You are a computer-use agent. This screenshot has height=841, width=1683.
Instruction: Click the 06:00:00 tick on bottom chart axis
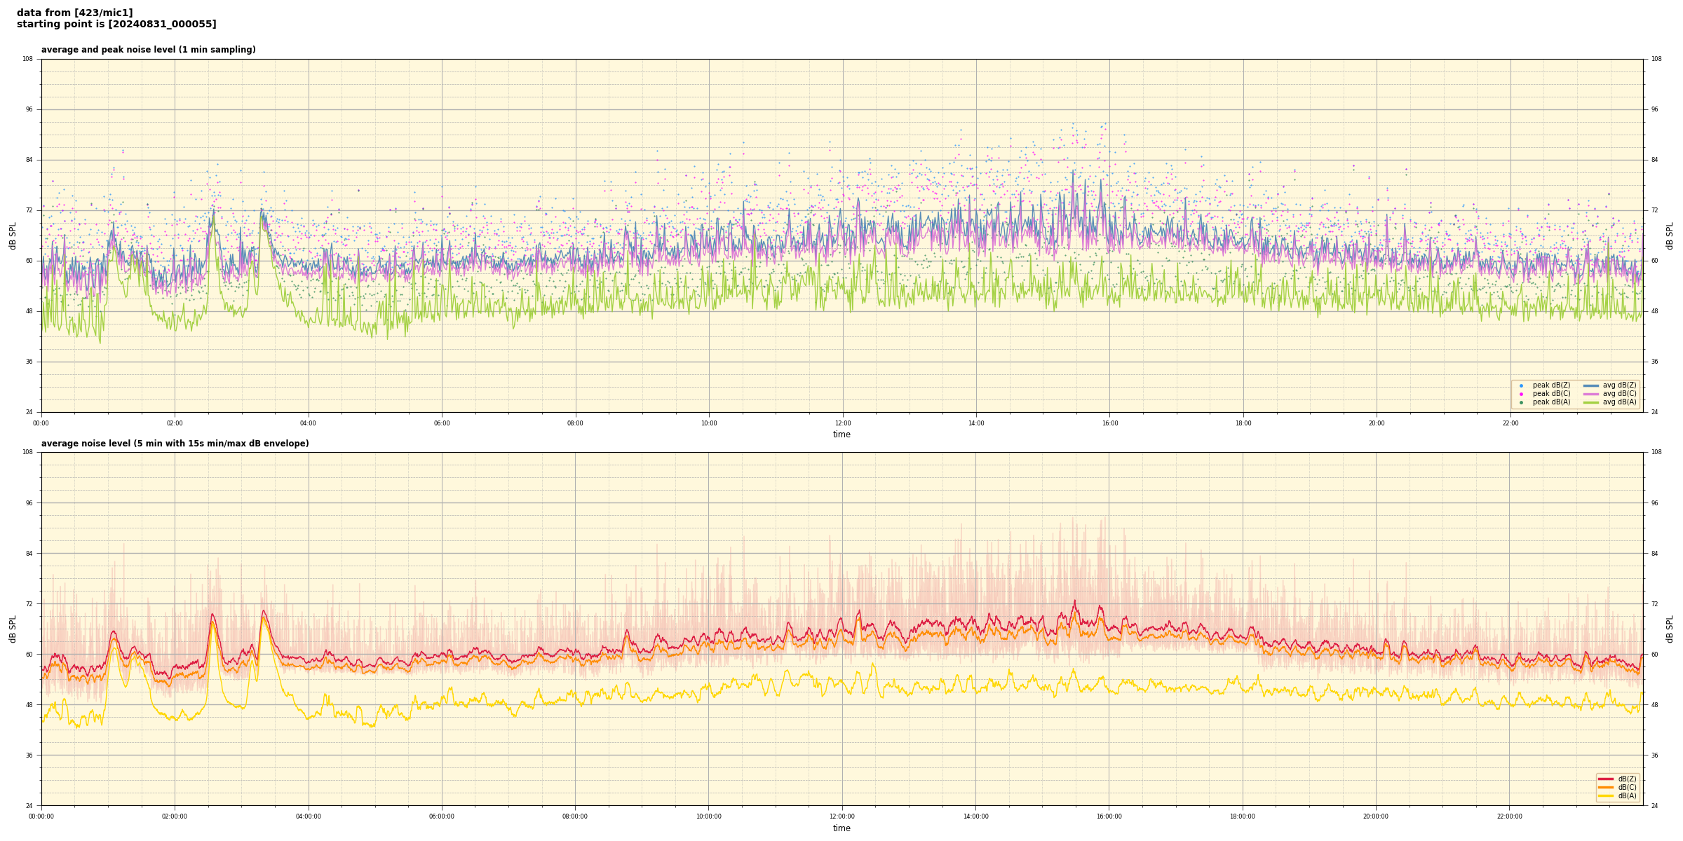click(442, 816)
